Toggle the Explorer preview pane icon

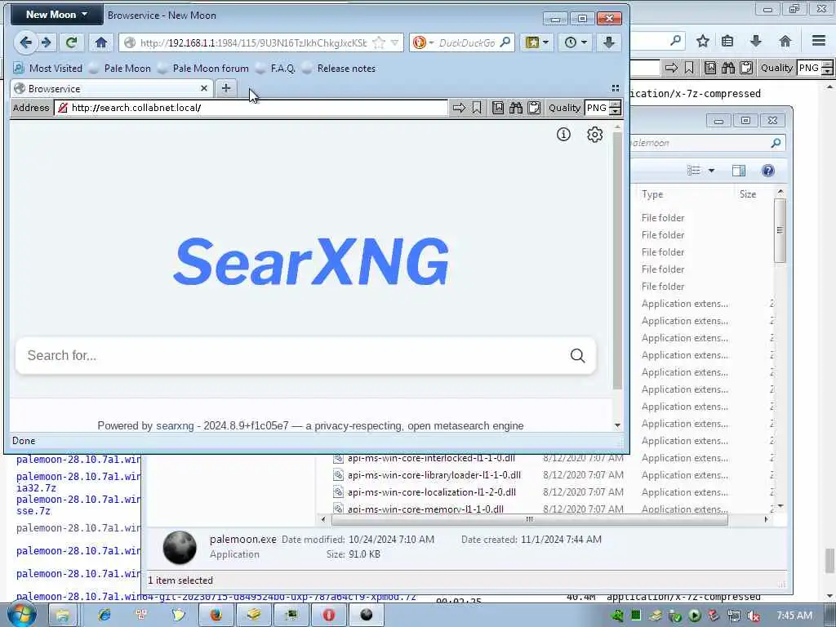(x=738, y=171)
